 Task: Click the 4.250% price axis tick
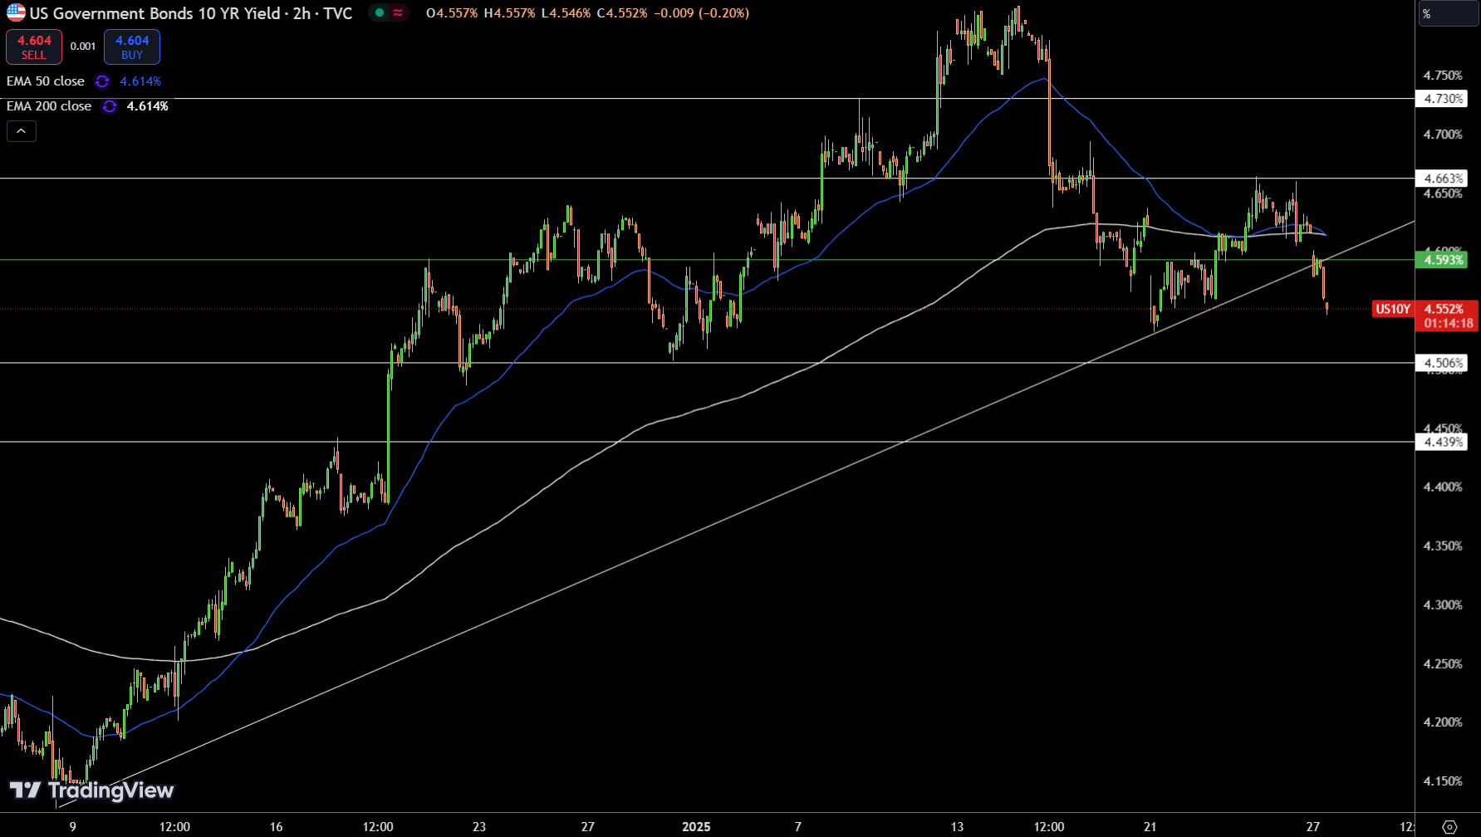coord(1443,663)
